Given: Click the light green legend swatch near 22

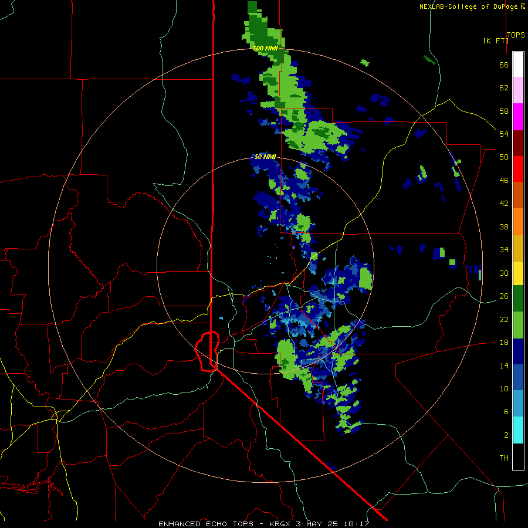Looking at the screenshot, I should [x=518, y=325].
